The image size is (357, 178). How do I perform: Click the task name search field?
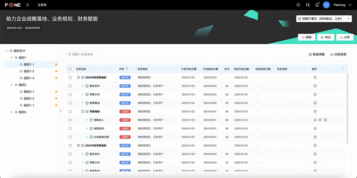[86, 54]
